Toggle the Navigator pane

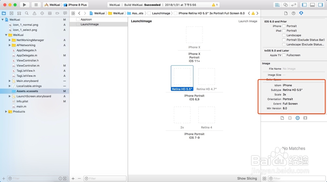(304, 5)
